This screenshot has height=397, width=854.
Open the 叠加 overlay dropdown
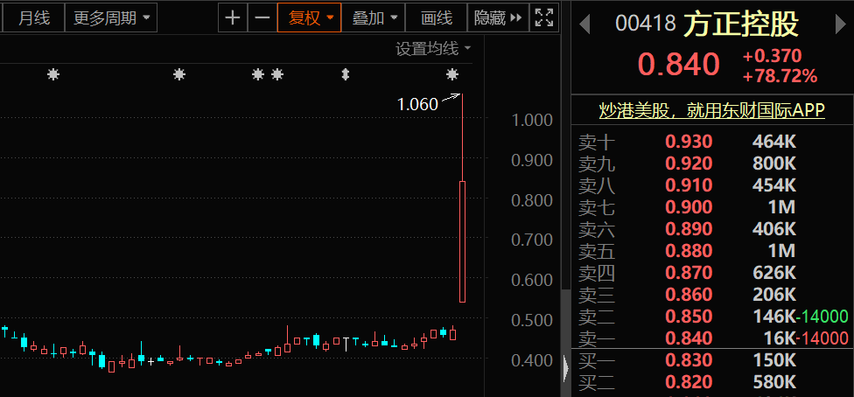coord(375,17)
